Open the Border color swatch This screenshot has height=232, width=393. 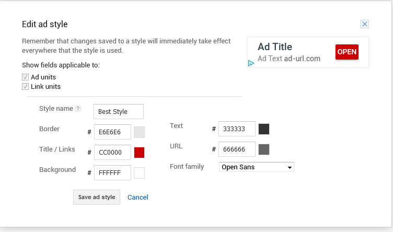(x=139, y=132)
